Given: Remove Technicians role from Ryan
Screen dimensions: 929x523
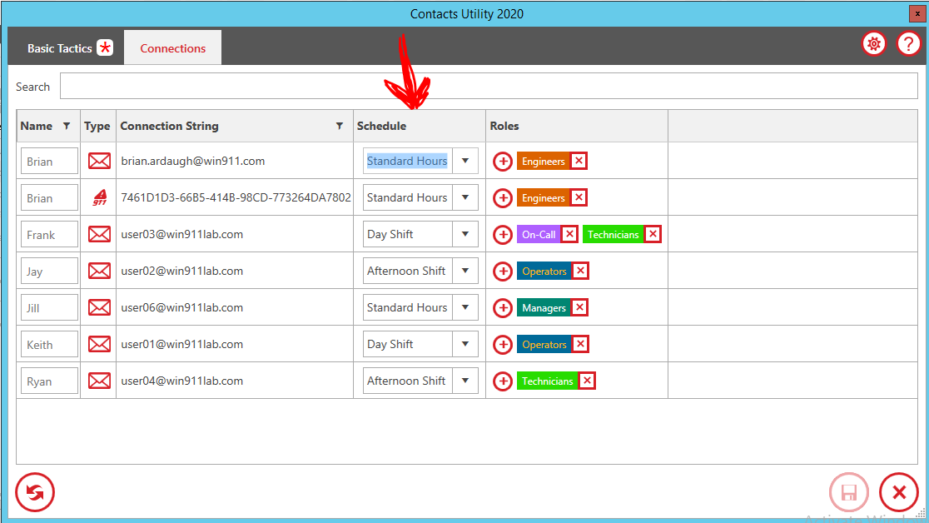Looking at the screenshot, I should click(587, 381).
